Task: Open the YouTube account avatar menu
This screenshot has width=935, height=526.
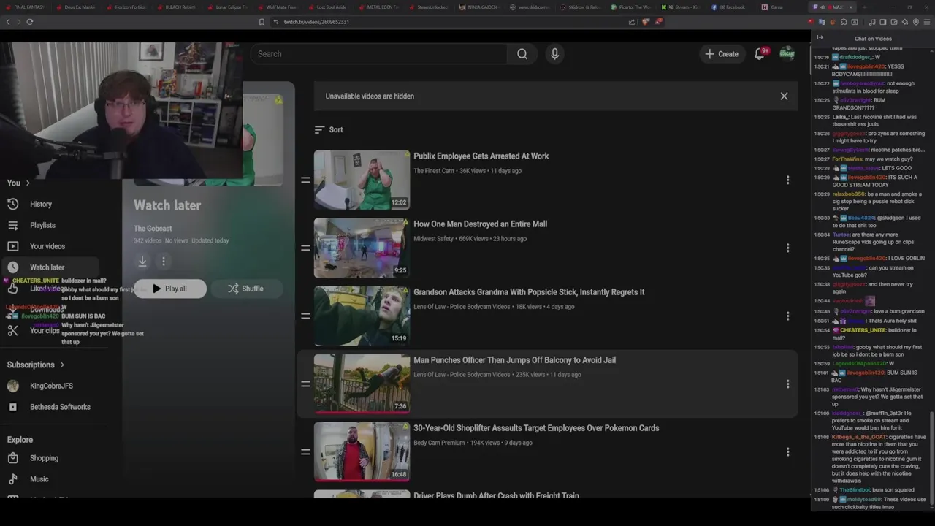Action: coord(787,53)
